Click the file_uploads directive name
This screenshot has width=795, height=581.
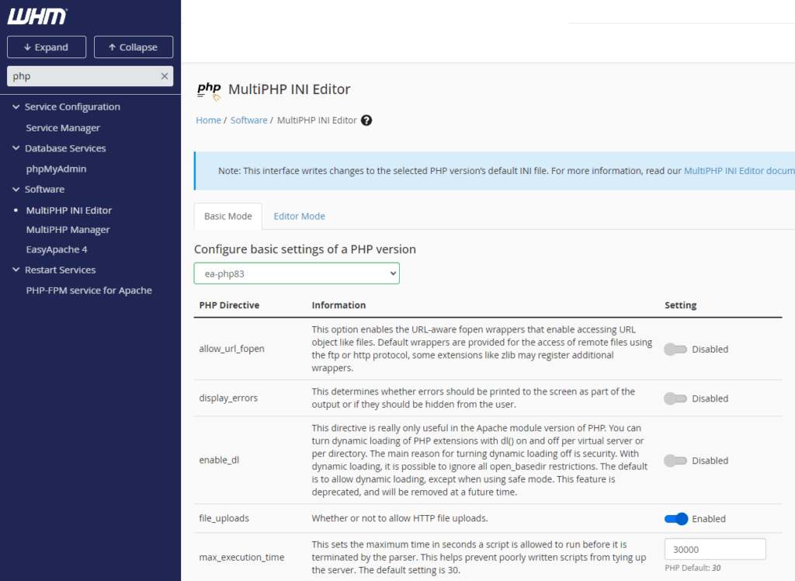[x=224, y=518]
